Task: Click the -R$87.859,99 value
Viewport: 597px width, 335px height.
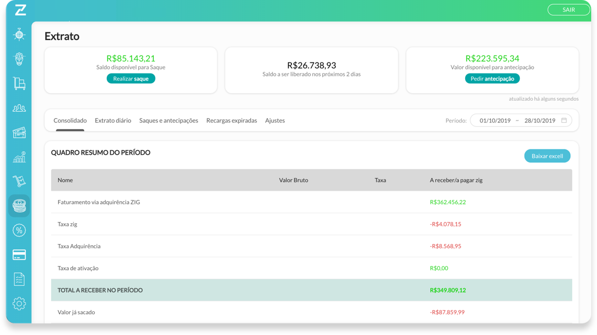Action: click(447, 312)
